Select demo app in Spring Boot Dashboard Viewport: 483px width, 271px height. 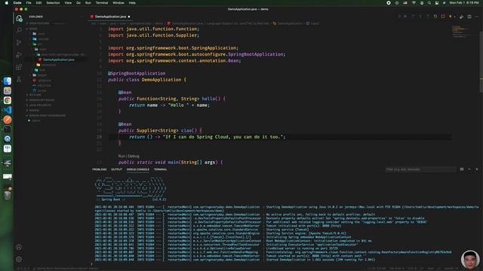pyautogui.click(x=36, y=120)
